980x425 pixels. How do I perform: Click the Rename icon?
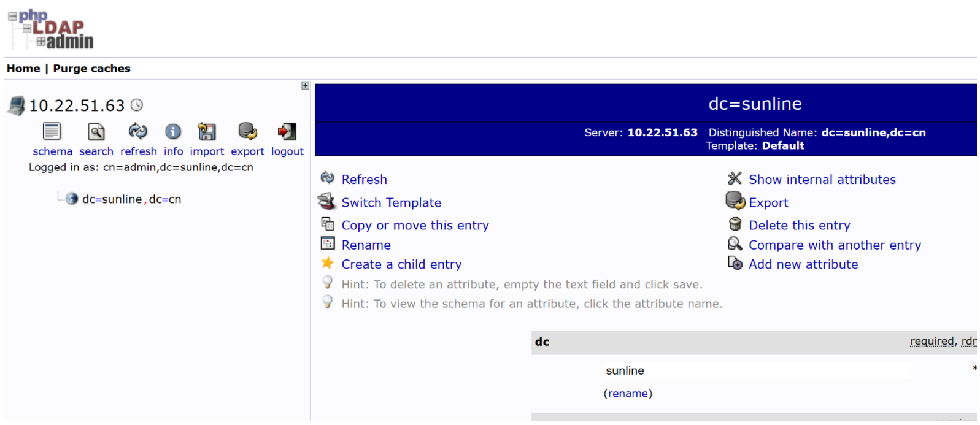(x=328, y=243)
